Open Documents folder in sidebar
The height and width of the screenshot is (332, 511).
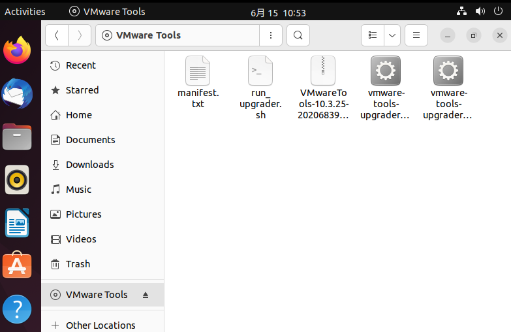pos(102,140)
